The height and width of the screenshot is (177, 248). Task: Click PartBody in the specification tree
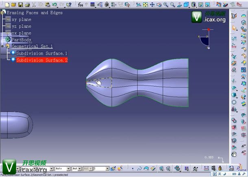coord(21,39)
